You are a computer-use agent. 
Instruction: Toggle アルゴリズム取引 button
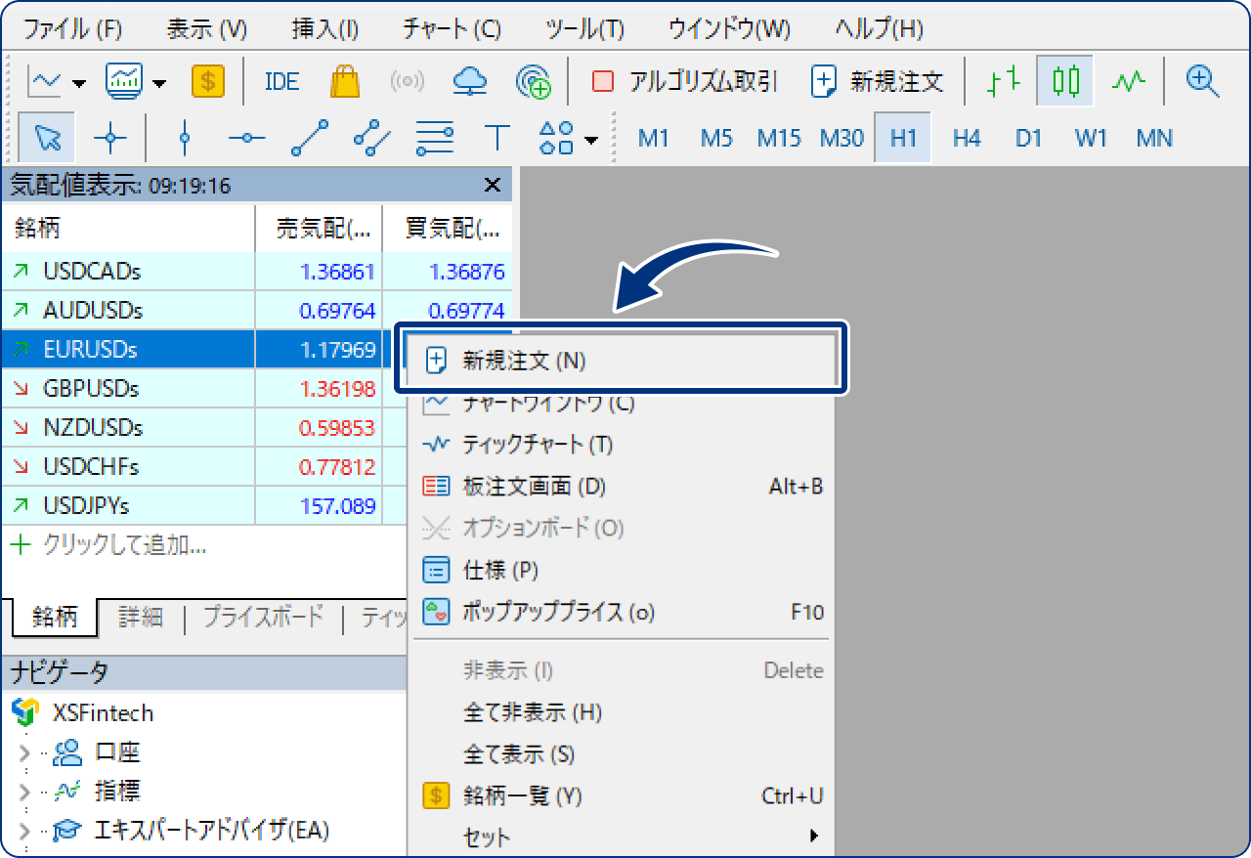tap(685, 81)
